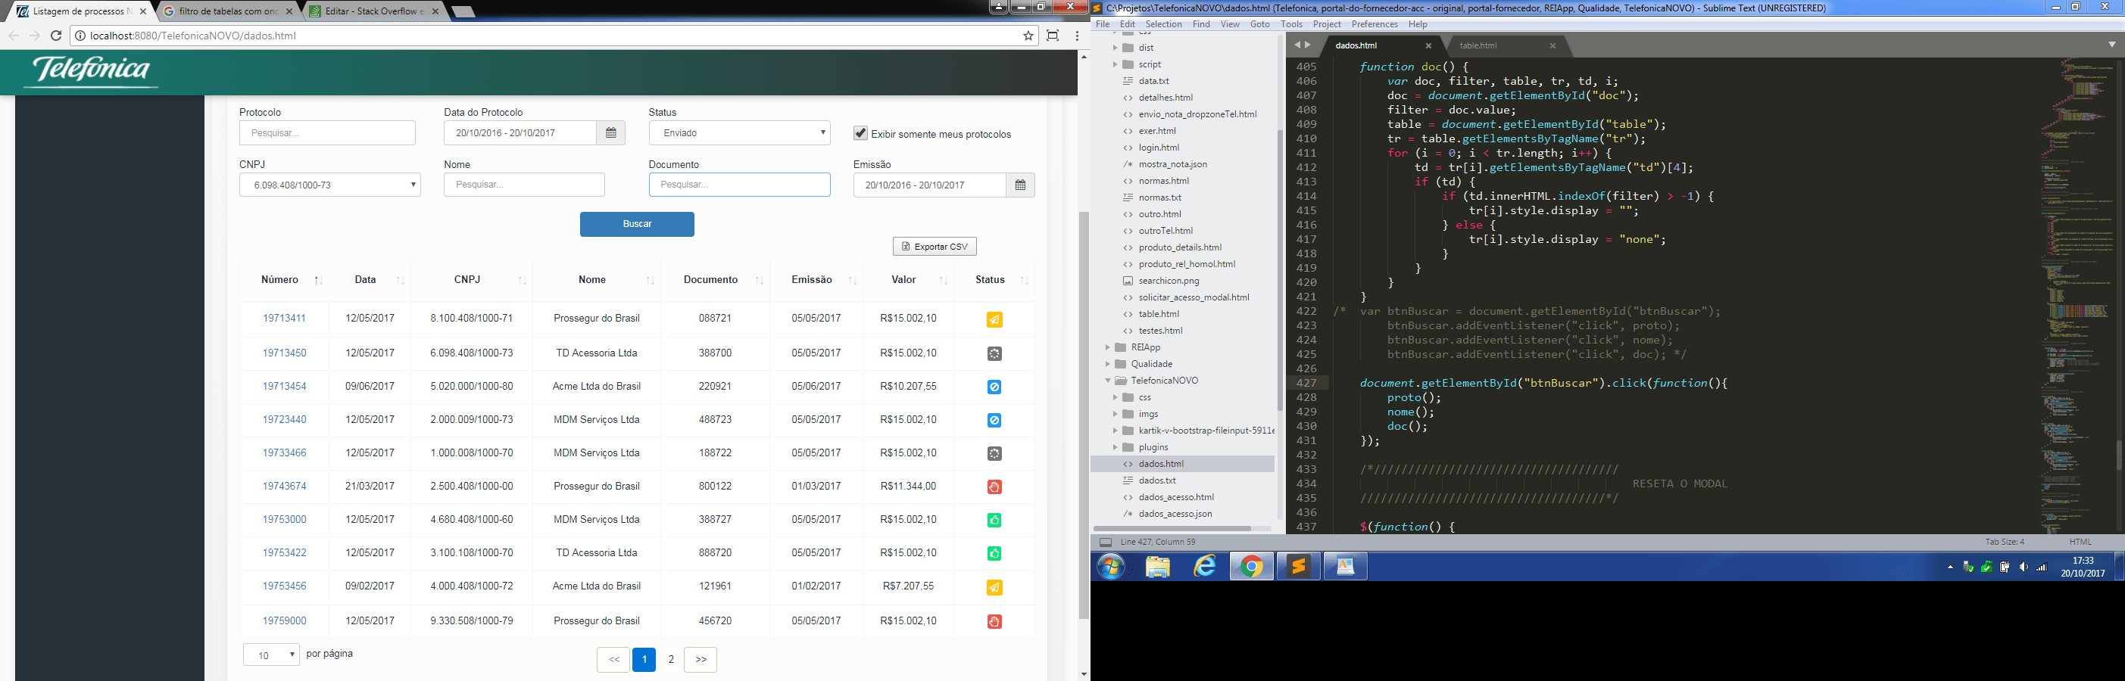Open the Preferences menu in Sublime Text
The image size is (2125, 681).
pyautogui.click(x=1375, y=24)
